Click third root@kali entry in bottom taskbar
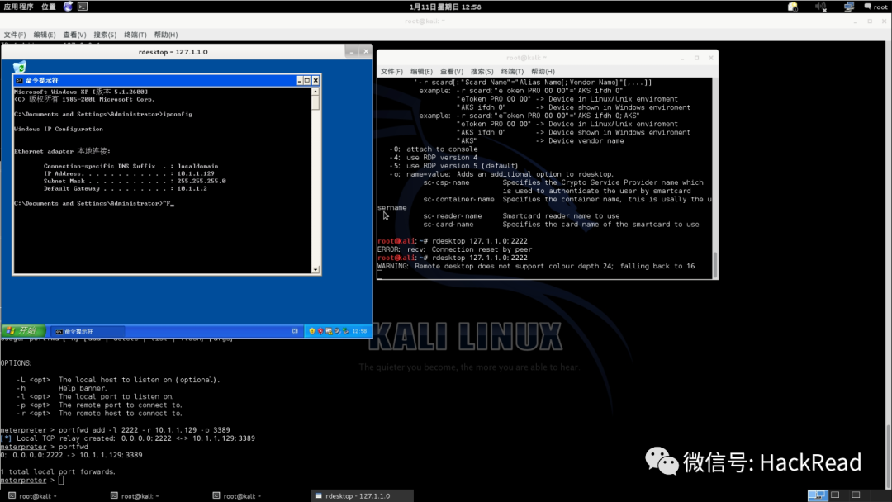This screenshot has height=502, width=892. tap(259, 495)
